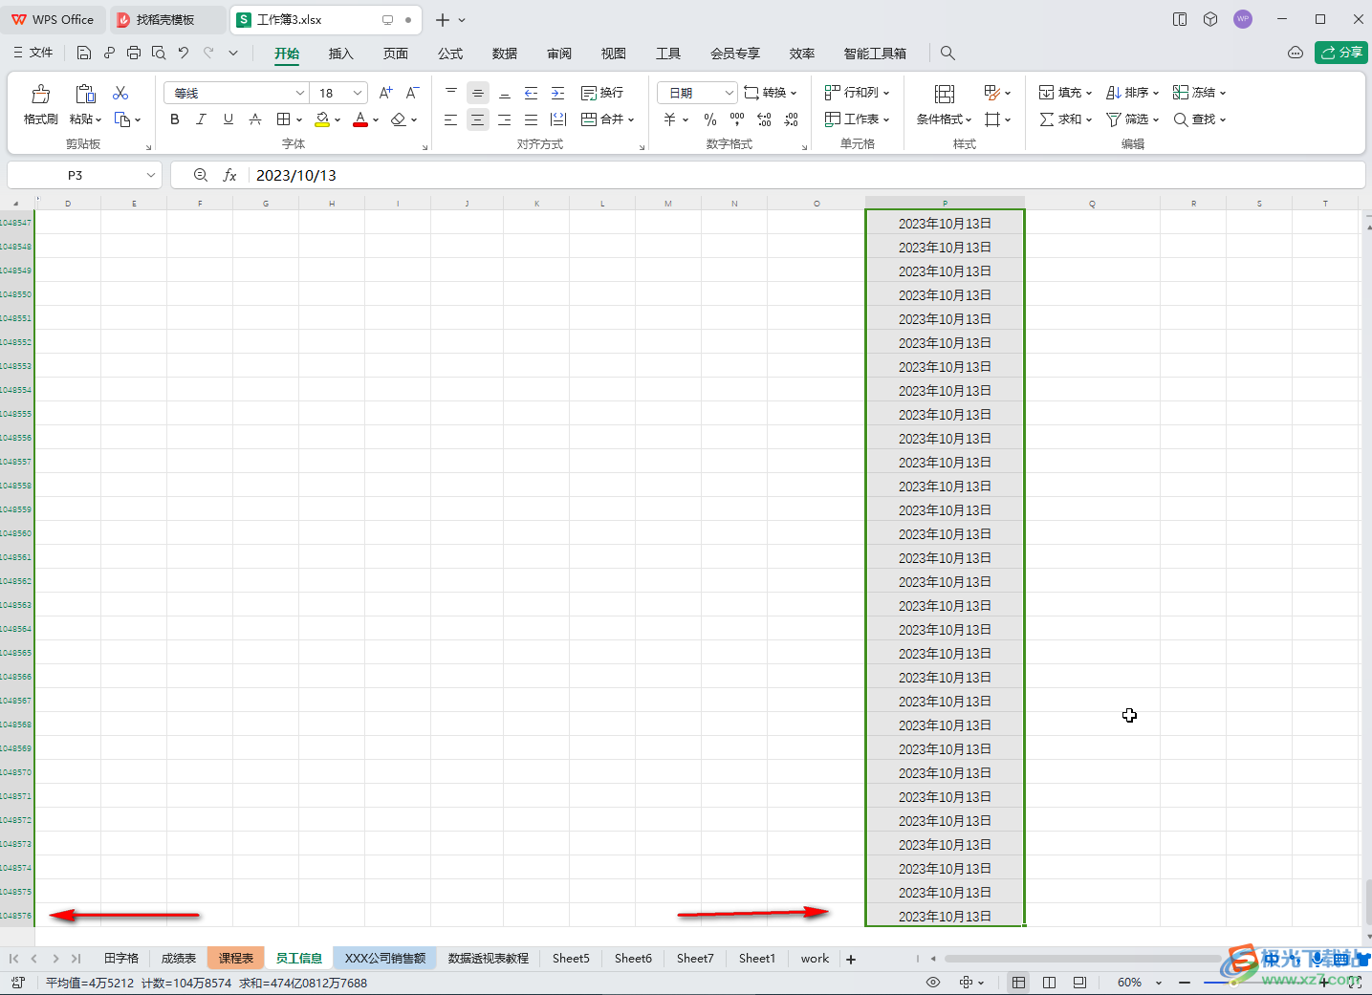1372x995 pixels.
Task: Open the File (文件) menu
Action: coord(33,53)
